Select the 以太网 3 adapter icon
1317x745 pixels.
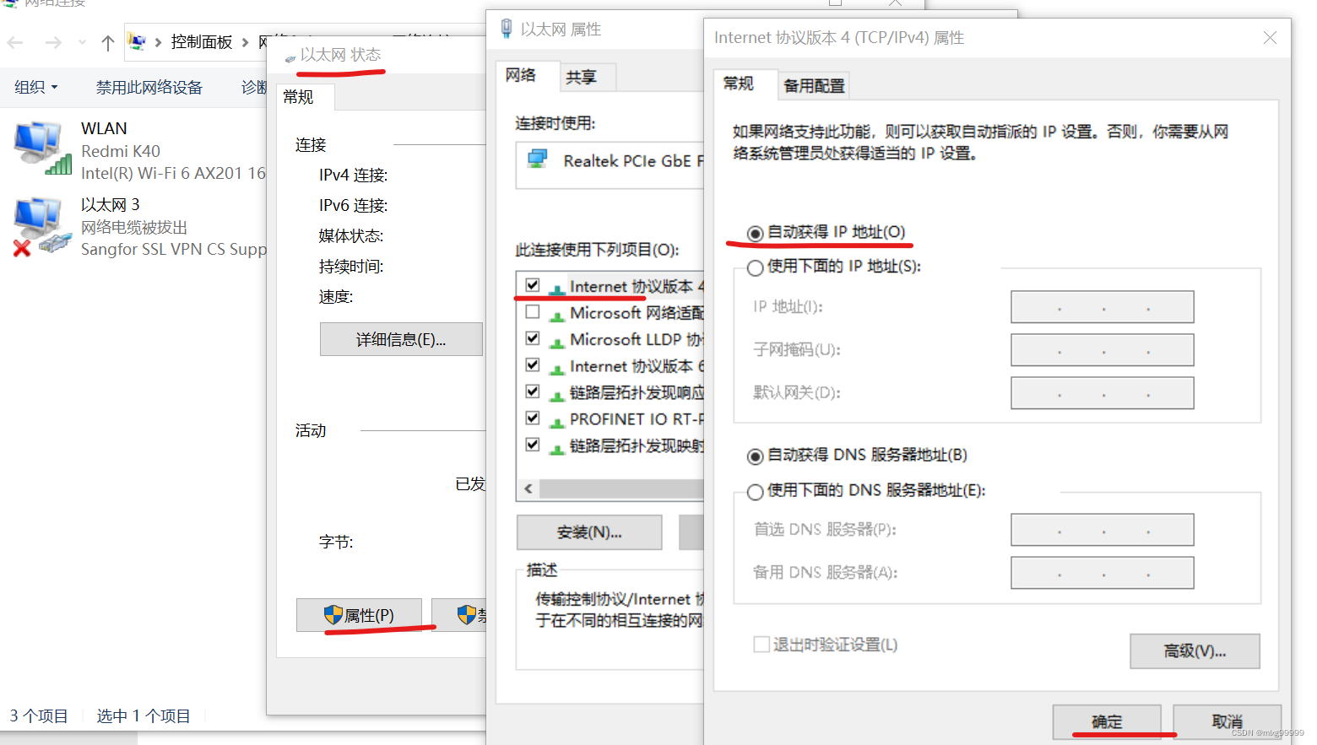pos(41,226)
